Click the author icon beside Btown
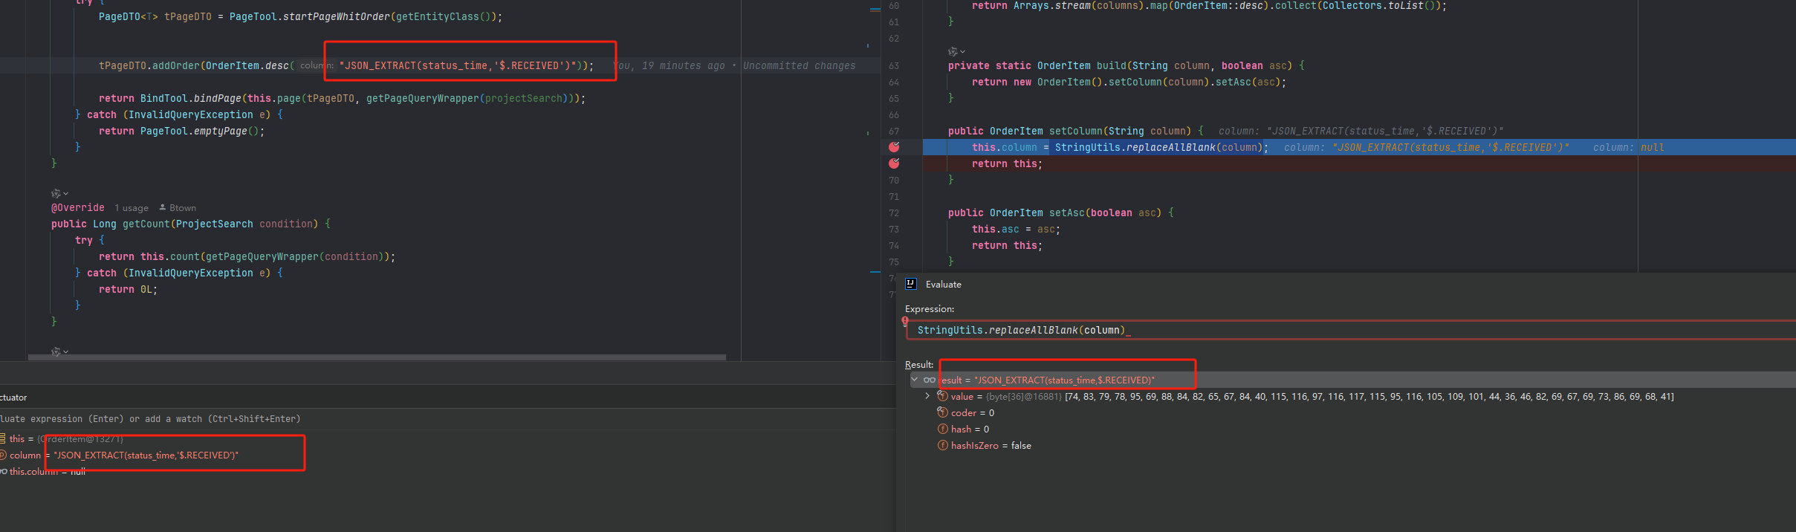The image size is (1796, 532). click(x=163, y=207)
